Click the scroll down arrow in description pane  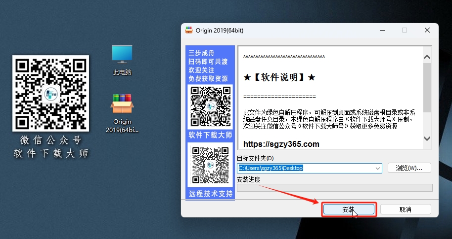coord(427,139)
